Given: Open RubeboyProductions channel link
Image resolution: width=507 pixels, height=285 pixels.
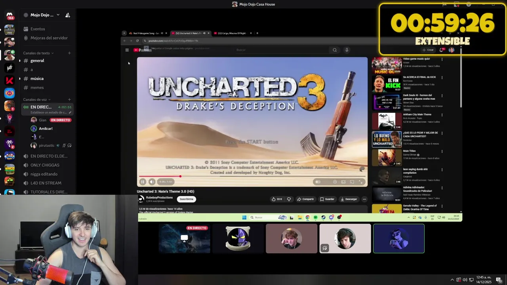Looking at the screenshot, I should click(159, 198).
